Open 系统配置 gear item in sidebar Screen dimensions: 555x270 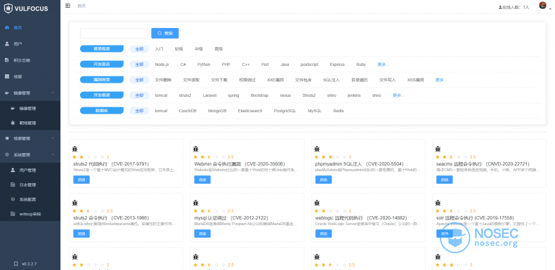coord(27,199)
